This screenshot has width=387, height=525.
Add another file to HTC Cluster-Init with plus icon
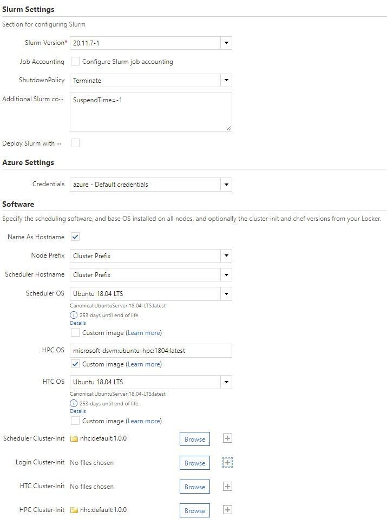point(228,486)
